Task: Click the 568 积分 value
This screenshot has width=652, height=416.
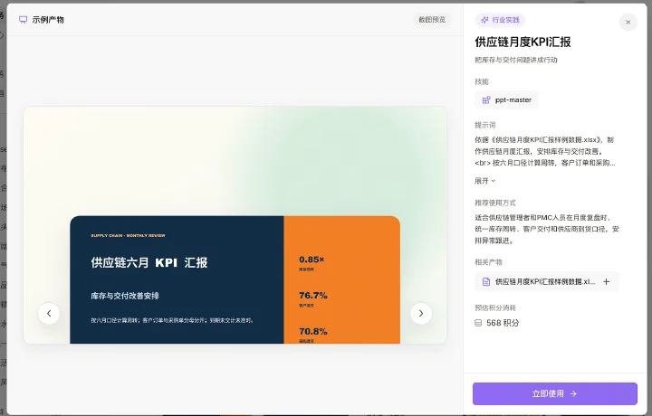Action: (503, 323)
